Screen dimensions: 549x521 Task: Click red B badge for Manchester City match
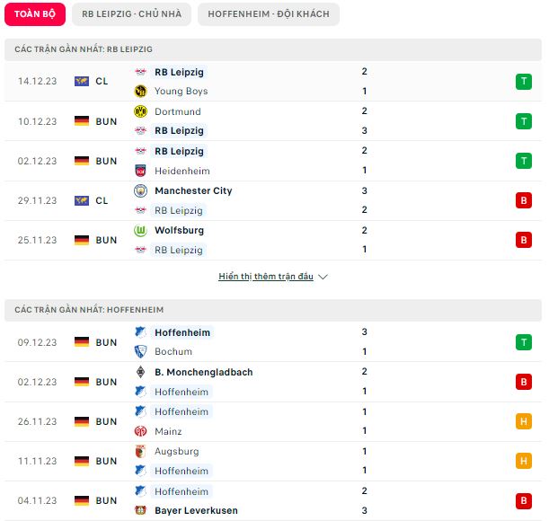[524, 200]
